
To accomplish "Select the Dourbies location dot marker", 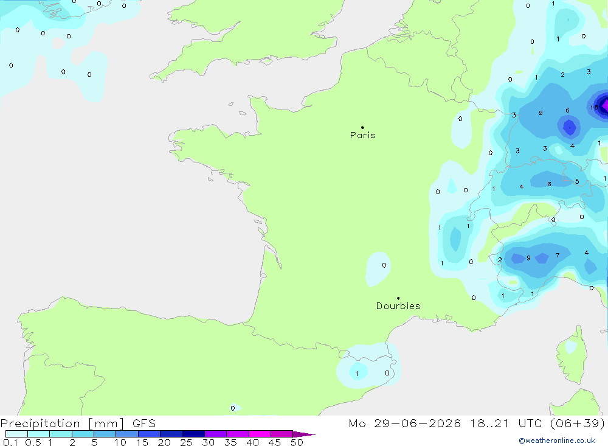I will tap(398, 298).
